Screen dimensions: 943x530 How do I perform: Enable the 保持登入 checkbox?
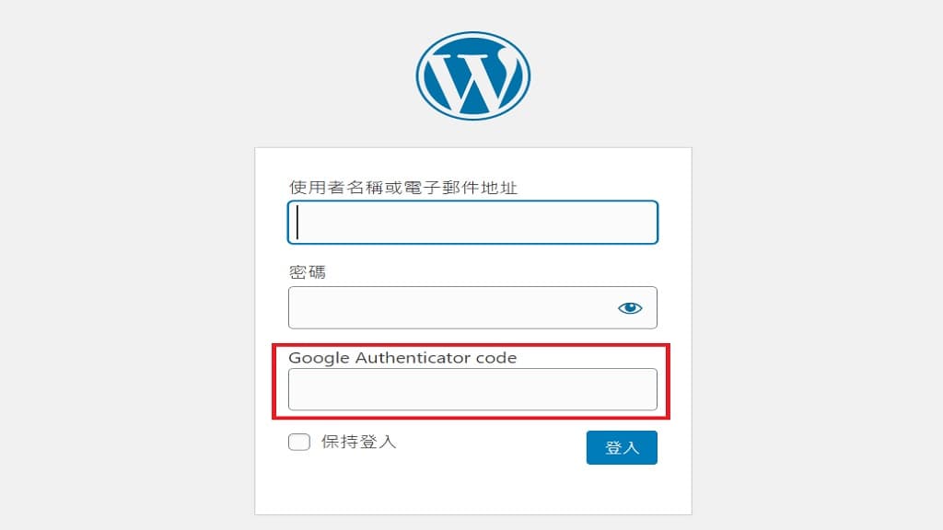[299, 443]
